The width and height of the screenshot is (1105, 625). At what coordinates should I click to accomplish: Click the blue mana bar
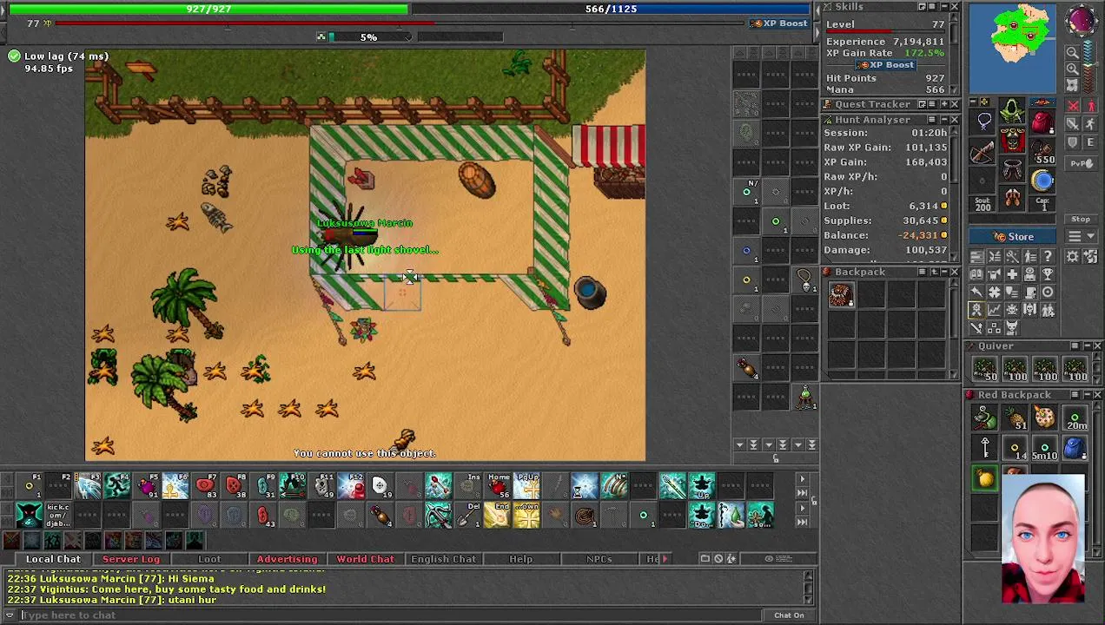pyautogui.click(x=611, y=9)
